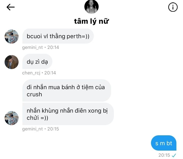The height and width of the screenshot is (159, 183).
Task: Tap the 'đi nhắn mua bánh' message
Action: click(67, 90)
